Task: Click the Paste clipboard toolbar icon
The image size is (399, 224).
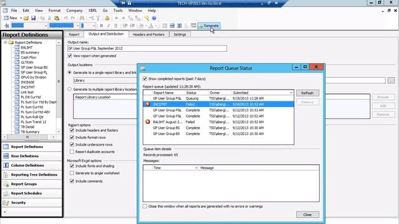Action: coord(57,18)
